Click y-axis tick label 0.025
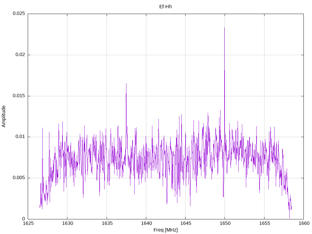This screenshot has height=234, width=312. click(19, 13)
